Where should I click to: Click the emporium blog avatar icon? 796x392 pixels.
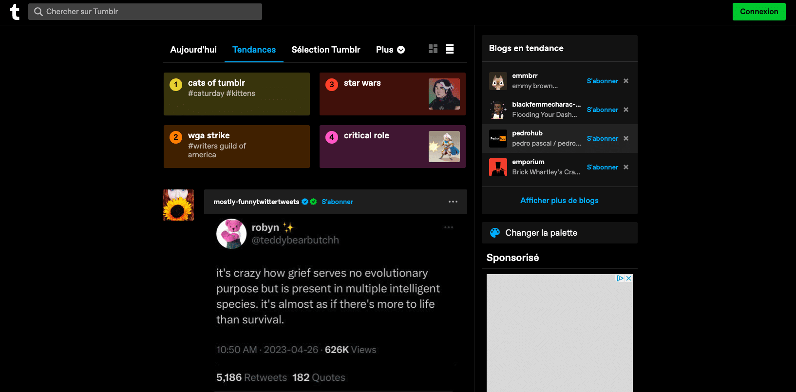[498, 167]
